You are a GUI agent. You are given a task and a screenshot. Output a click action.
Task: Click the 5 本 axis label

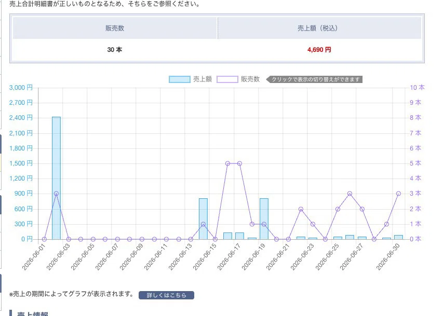pyautogui.click(x=415, y=163)
